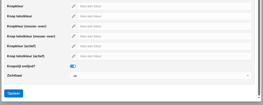Image resolution: width=263 pixels, height=105 pixels.
Task: Click the scrollbar down arrow
Action: 259,97
